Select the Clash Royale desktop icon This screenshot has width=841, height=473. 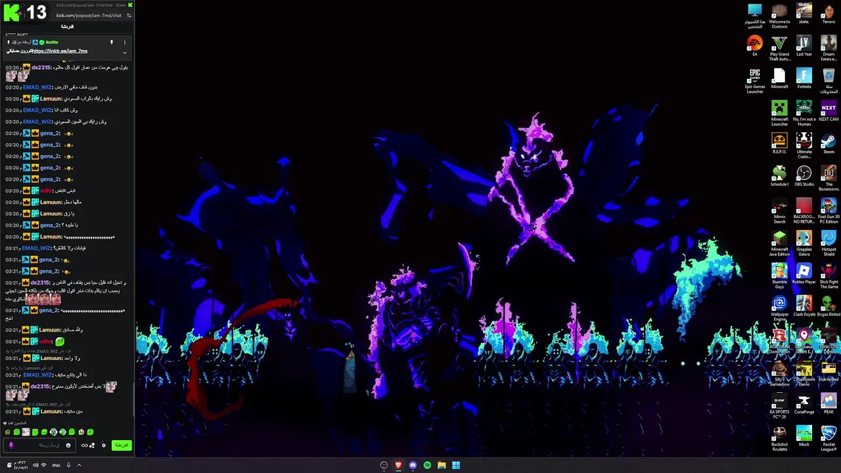click(804, 305)
